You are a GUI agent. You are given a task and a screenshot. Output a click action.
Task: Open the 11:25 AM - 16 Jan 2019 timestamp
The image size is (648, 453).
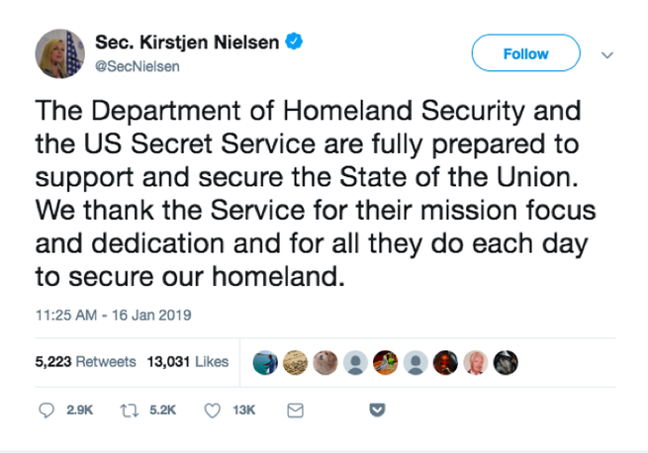point(113,315)
